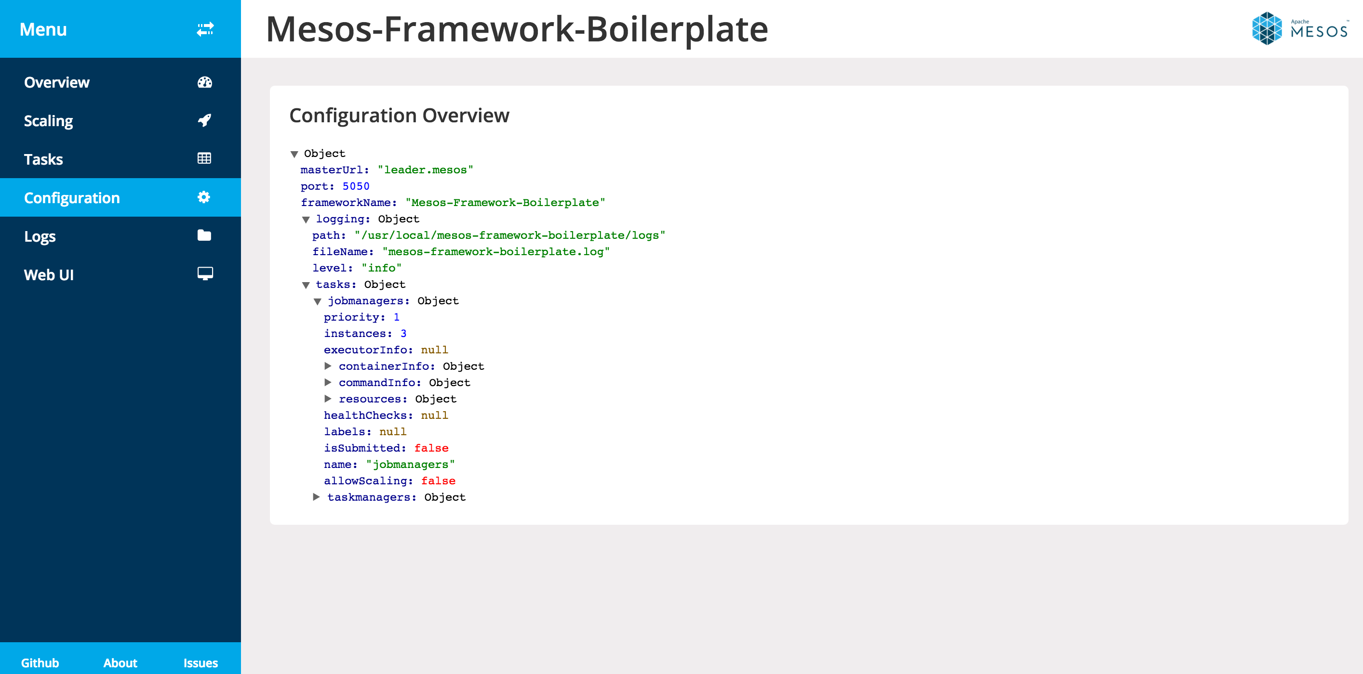
Task: Click the "leader.mesos" value
Action: [426, 169]
